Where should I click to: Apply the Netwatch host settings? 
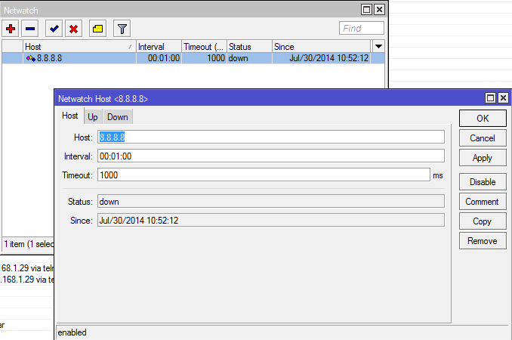[x=483, y=158]
